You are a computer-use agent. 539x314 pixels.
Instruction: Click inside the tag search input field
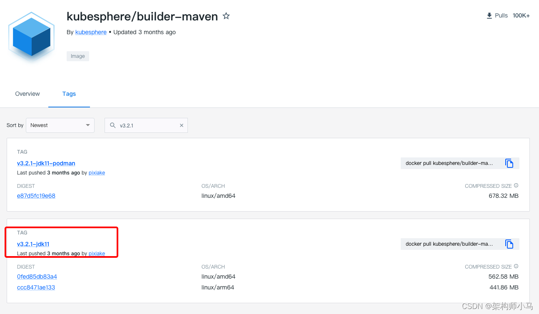[x=146, y=125]
